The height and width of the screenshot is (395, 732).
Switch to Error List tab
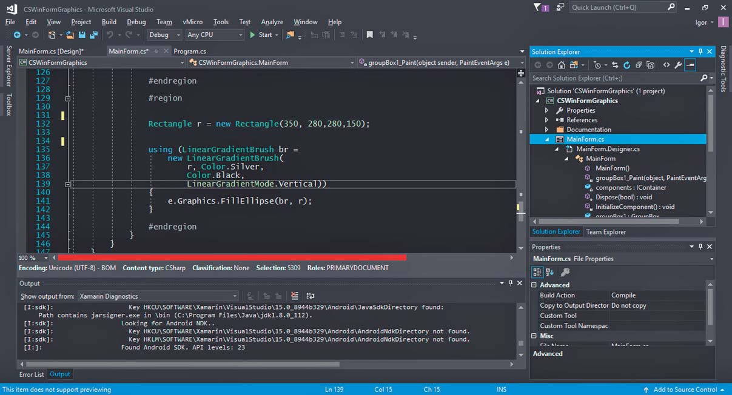click(x=32, y=374)
